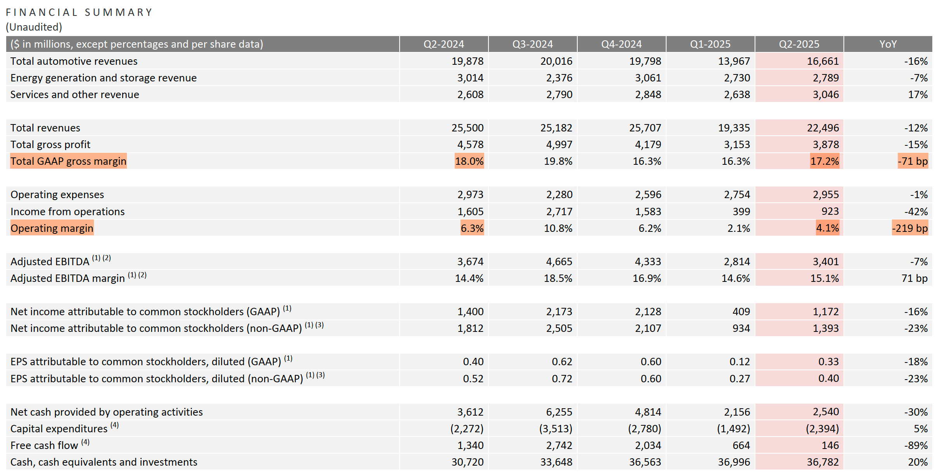Select the highlighted 6.3% operating margin cell
This screenshot has height=473, width=942.
pyautogui.click(x=472, y=228)
